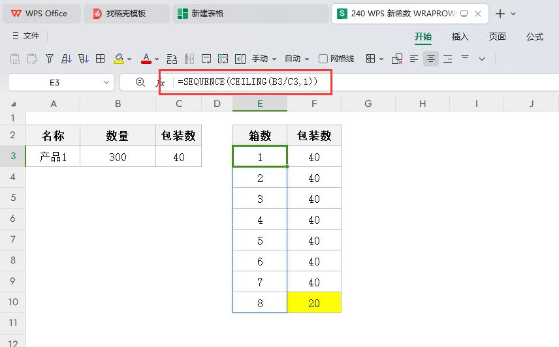559x347 pixels.
Task: Click in the formula bar input
Action: tap(392, 82)
